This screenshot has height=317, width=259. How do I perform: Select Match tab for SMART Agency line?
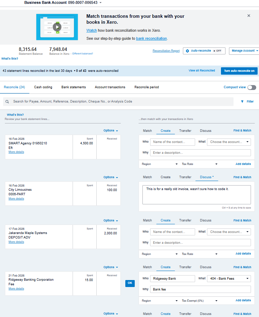click(x=147, y=131)
